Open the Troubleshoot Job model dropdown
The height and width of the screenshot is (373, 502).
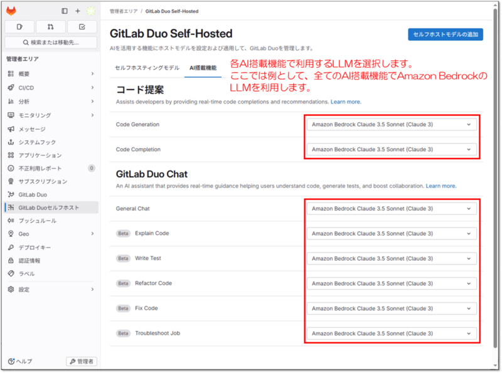coord(392,334)
